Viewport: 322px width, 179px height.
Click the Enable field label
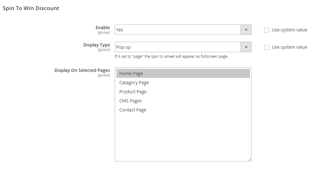(x=103, y=28)
